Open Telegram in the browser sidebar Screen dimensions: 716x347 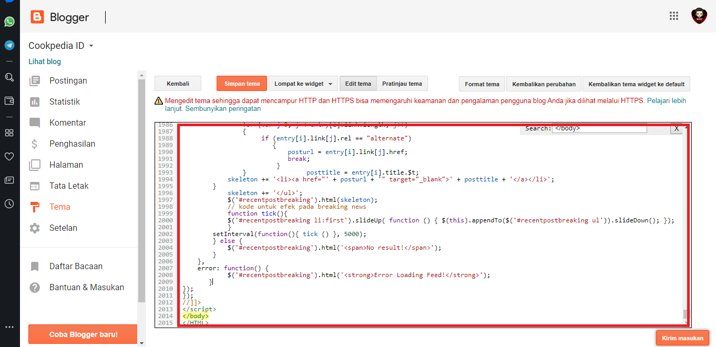[x=9, y=45]
